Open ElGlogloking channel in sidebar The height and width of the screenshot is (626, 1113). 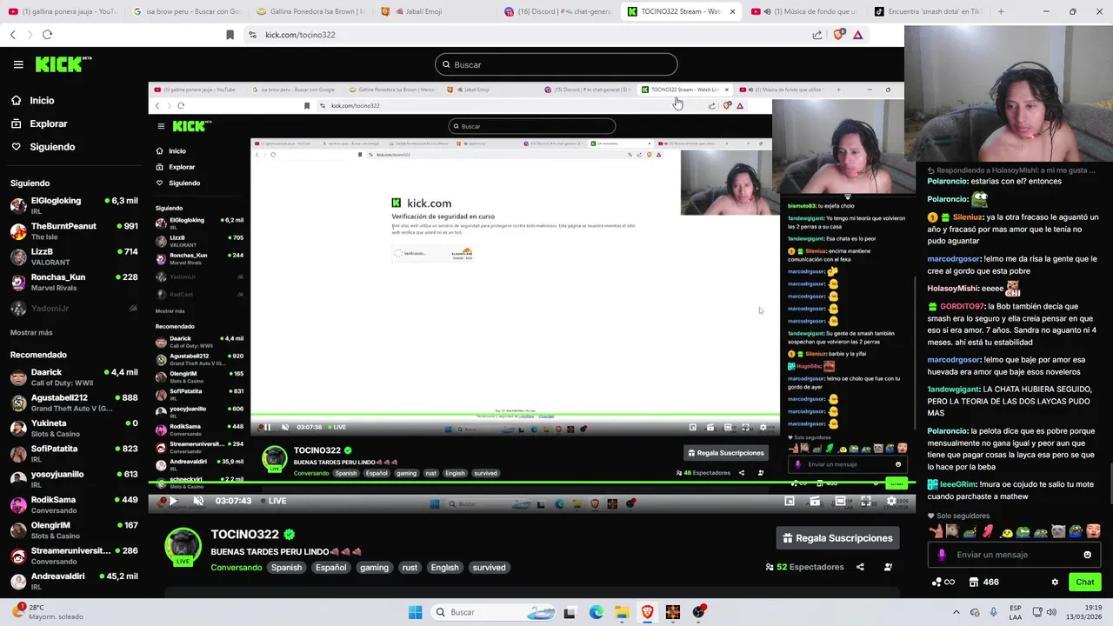pyautogui.click(x=74, y=205)
